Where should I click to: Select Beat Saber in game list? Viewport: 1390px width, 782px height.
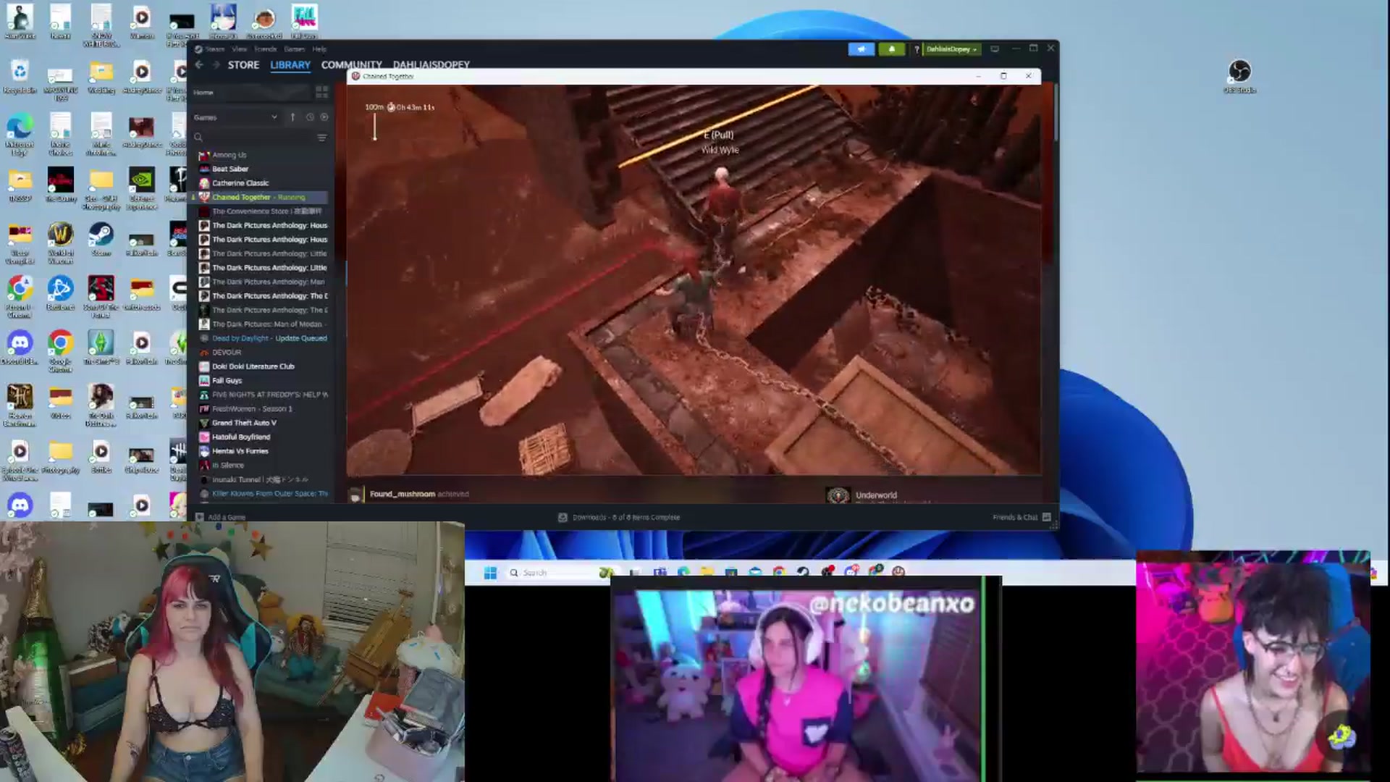pyautogui.click(x=230, y=169)
